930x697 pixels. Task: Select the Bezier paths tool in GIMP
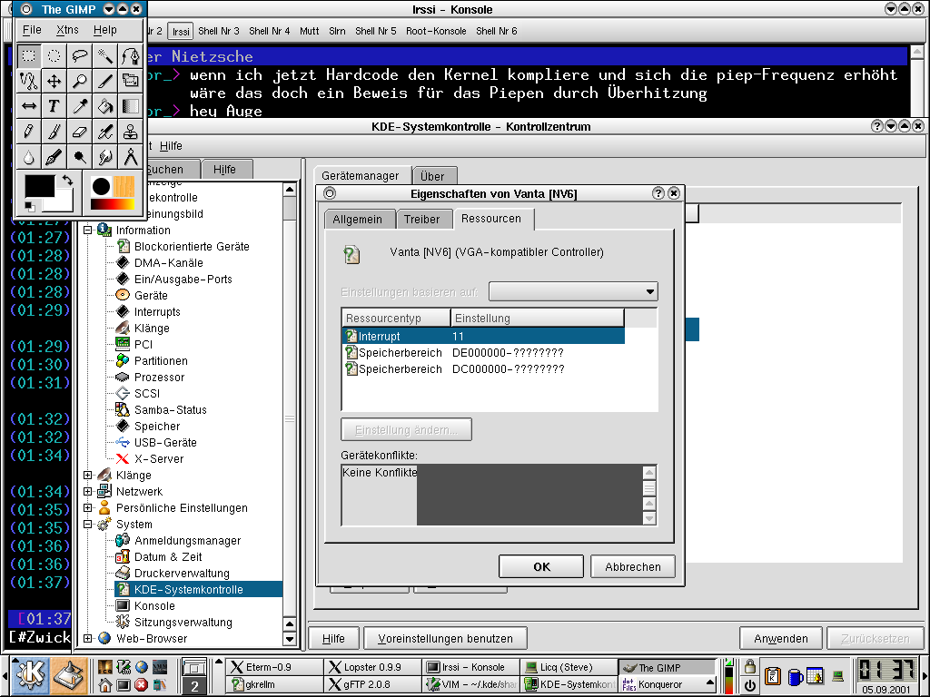tap(131, 55)
